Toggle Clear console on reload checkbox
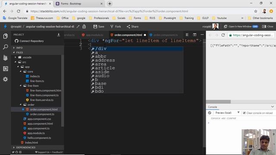This screenshot has width=276, height=155. tap(244, 113)
